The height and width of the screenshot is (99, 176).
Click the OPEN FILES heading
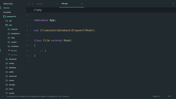pyautogui.click(x=8, y=4)
